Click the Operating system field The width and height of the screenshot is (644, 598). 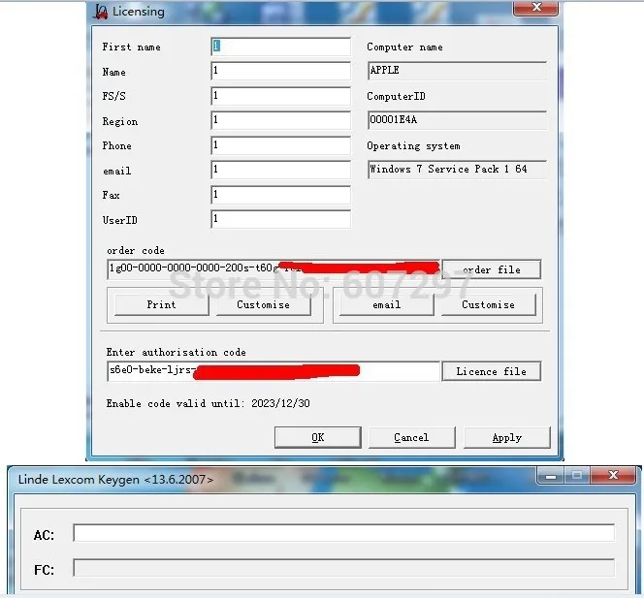[x=457, y=170]
